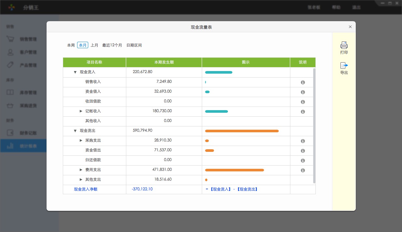Click the export icon (导出)
The width and height of the screenshot is (402, 232).
[344, 65]
